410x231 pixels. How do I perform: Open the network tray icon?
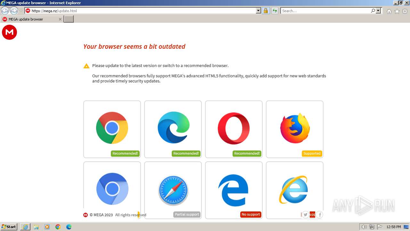point(372,227)
